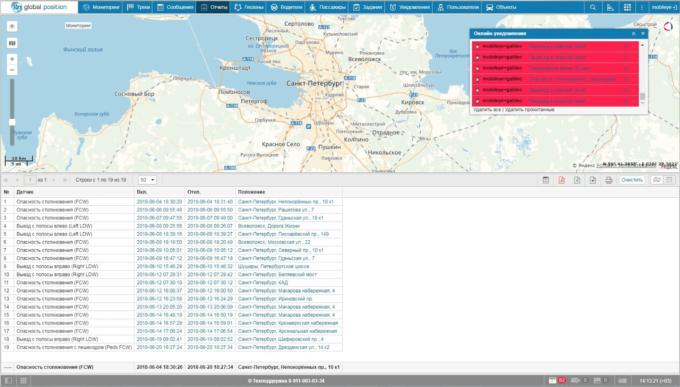This screenshot has width=680, height=387.
Task: Open the three-dot more options menu
Action: point(642,7)
